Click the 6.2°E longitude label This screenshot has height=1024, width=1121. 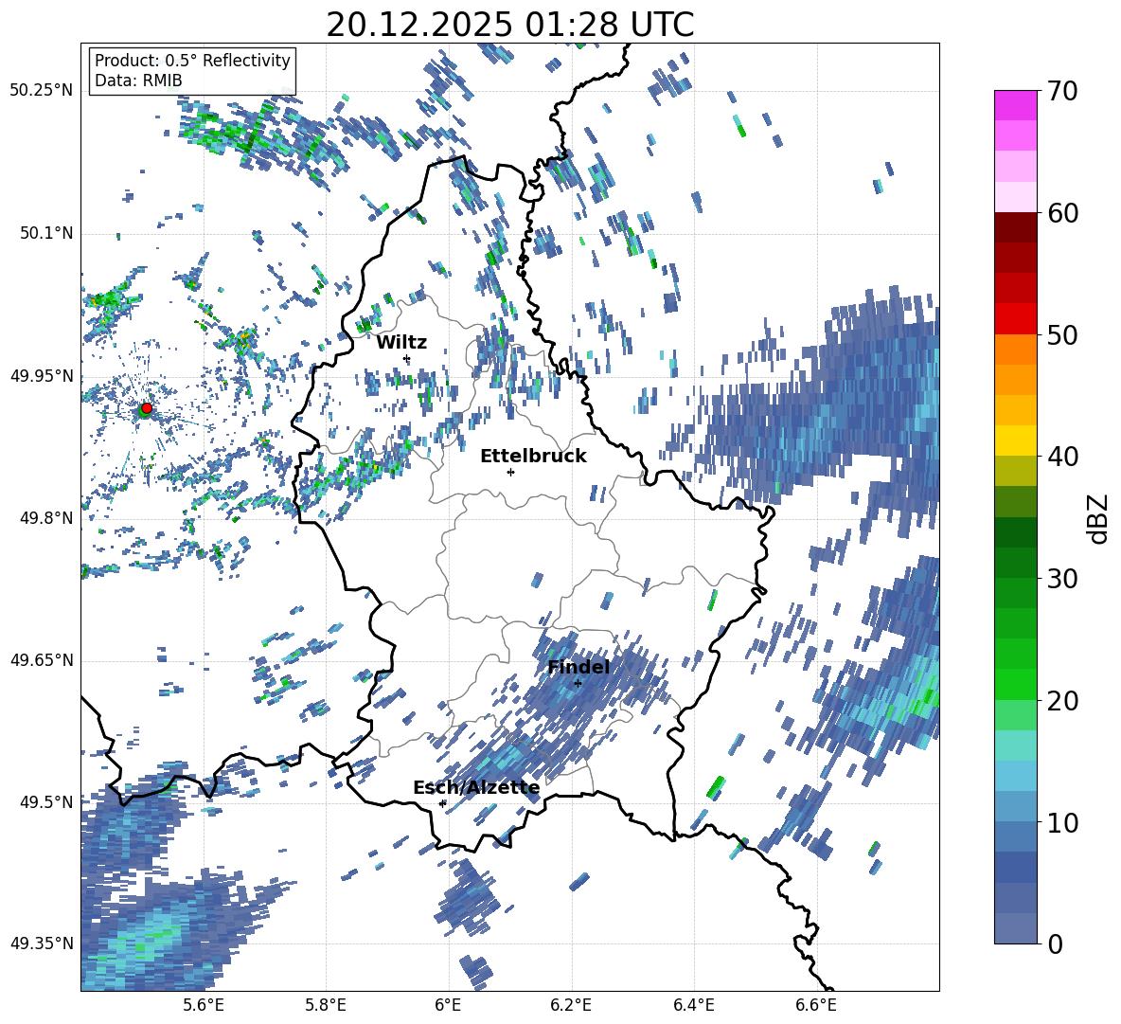click(571, 1005)
